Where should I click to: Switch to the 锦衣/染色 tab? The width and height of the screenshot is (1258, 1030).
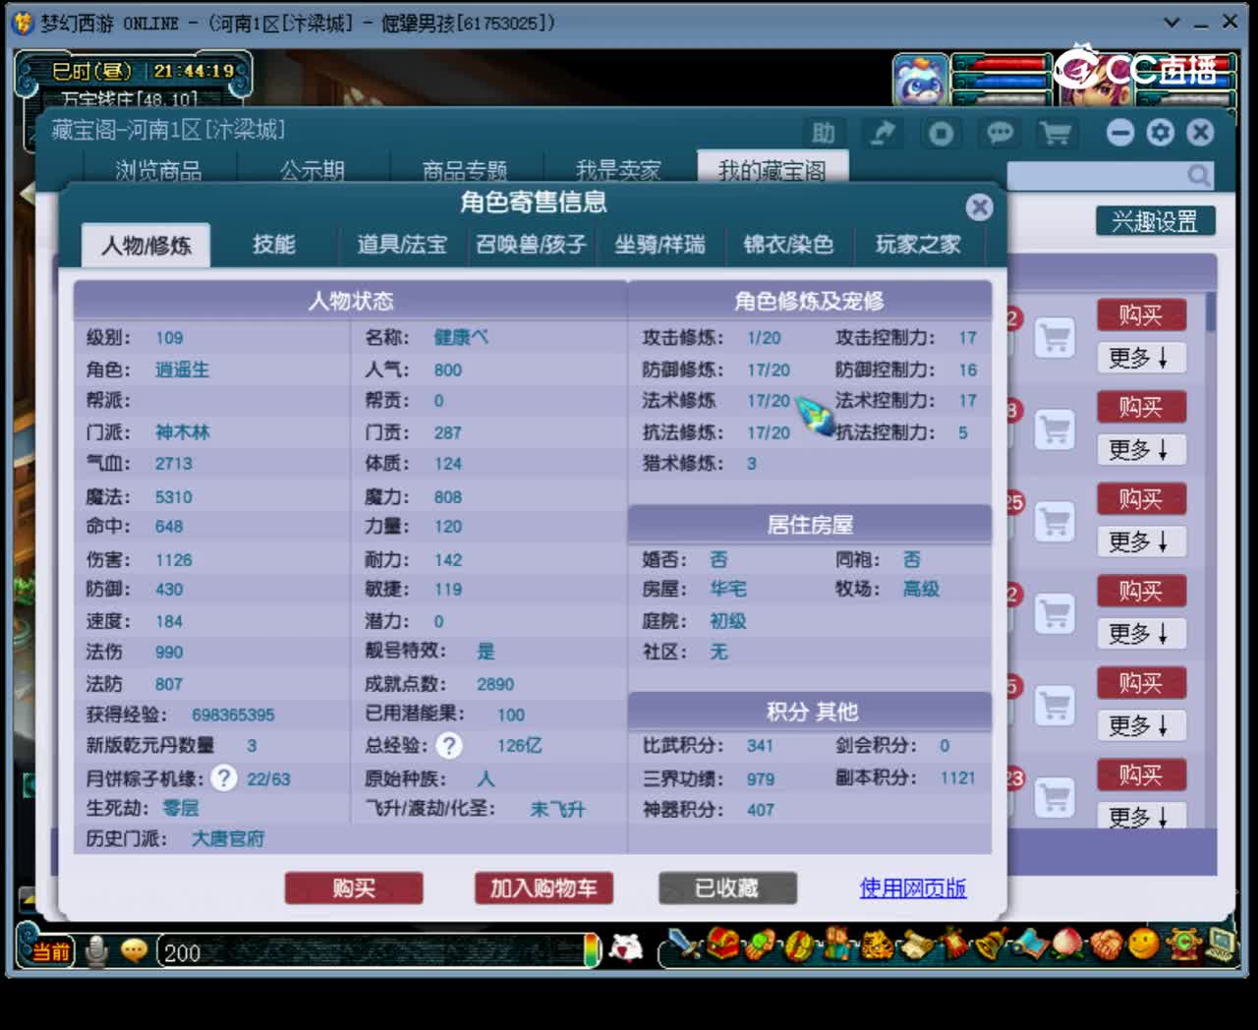tap(788, 244)
